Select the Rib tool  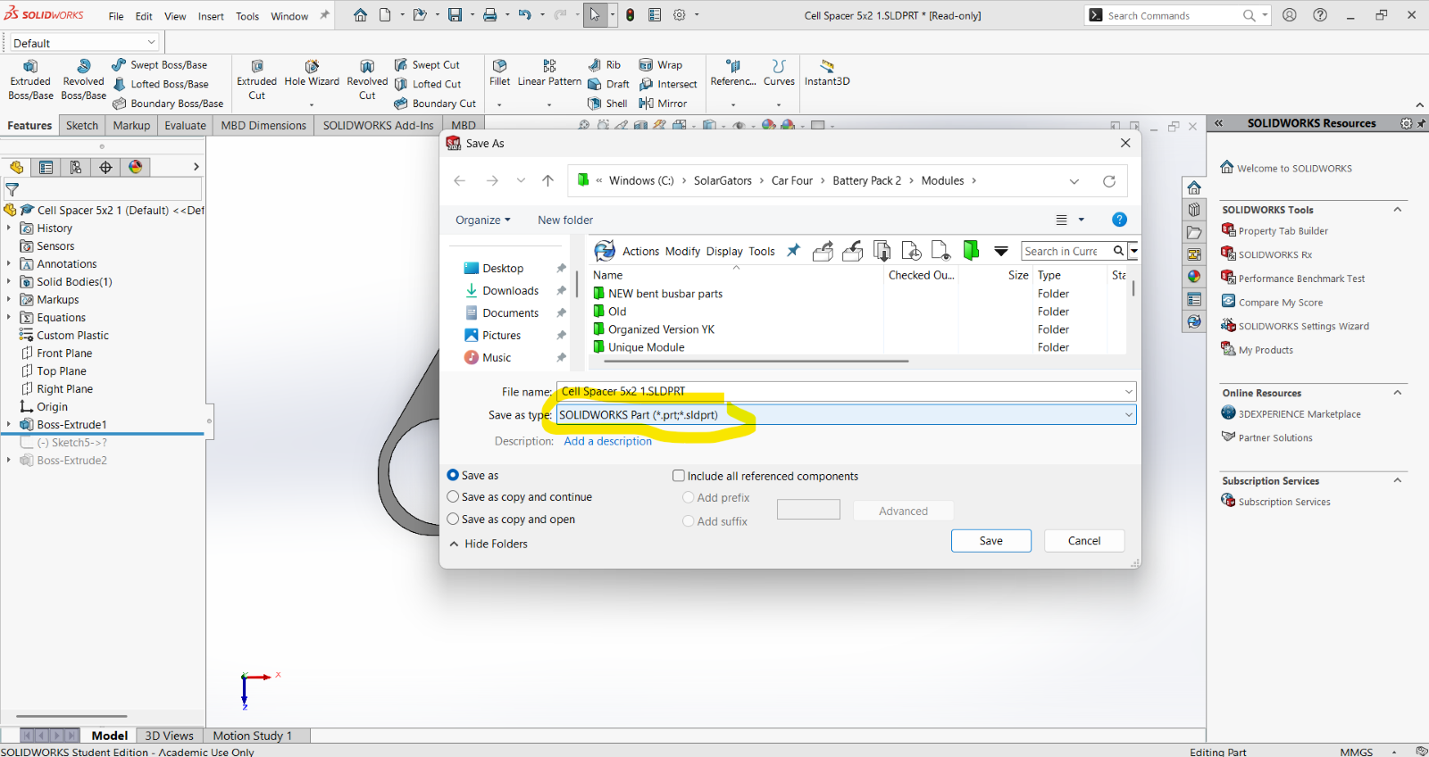click(x=605, y=65)
